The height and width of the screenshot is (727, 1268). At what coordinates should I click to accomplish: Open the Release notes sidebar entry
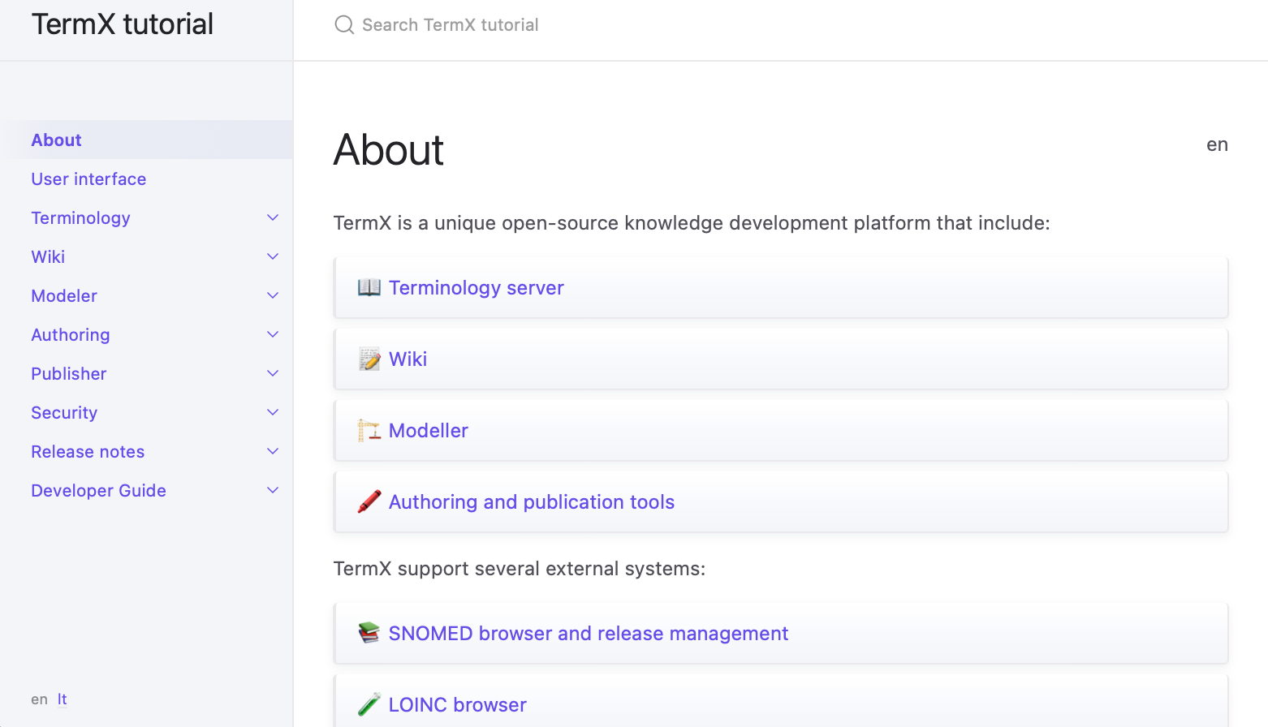88,452
